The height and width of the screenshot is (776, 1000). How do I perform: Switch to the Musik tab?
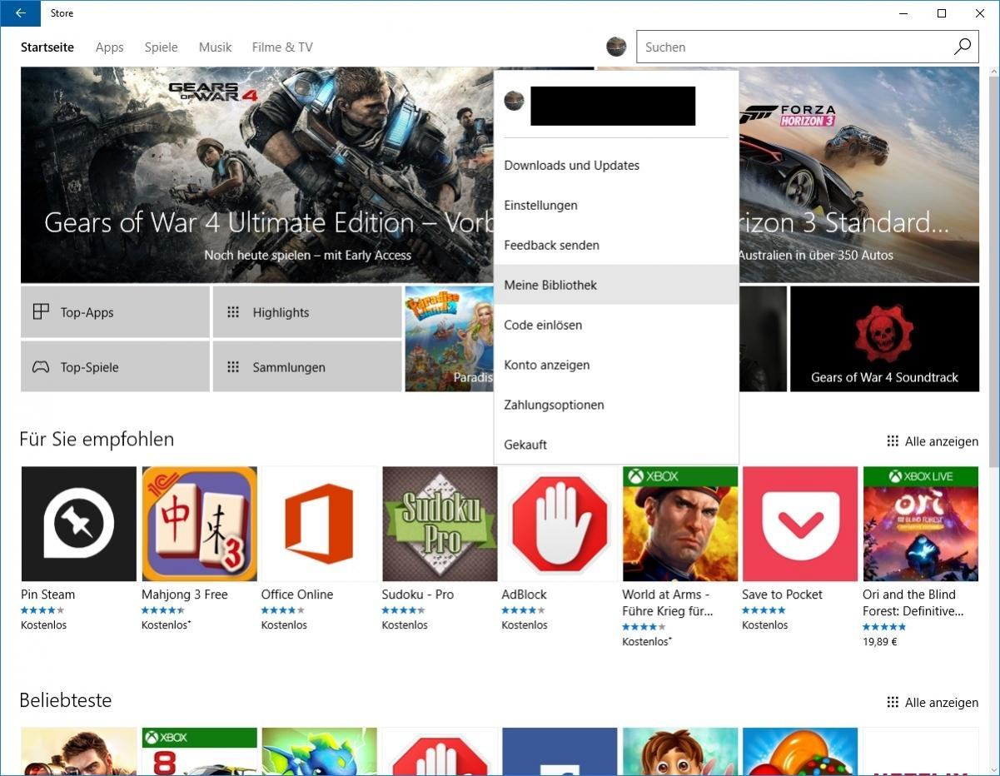pos(215,47)
